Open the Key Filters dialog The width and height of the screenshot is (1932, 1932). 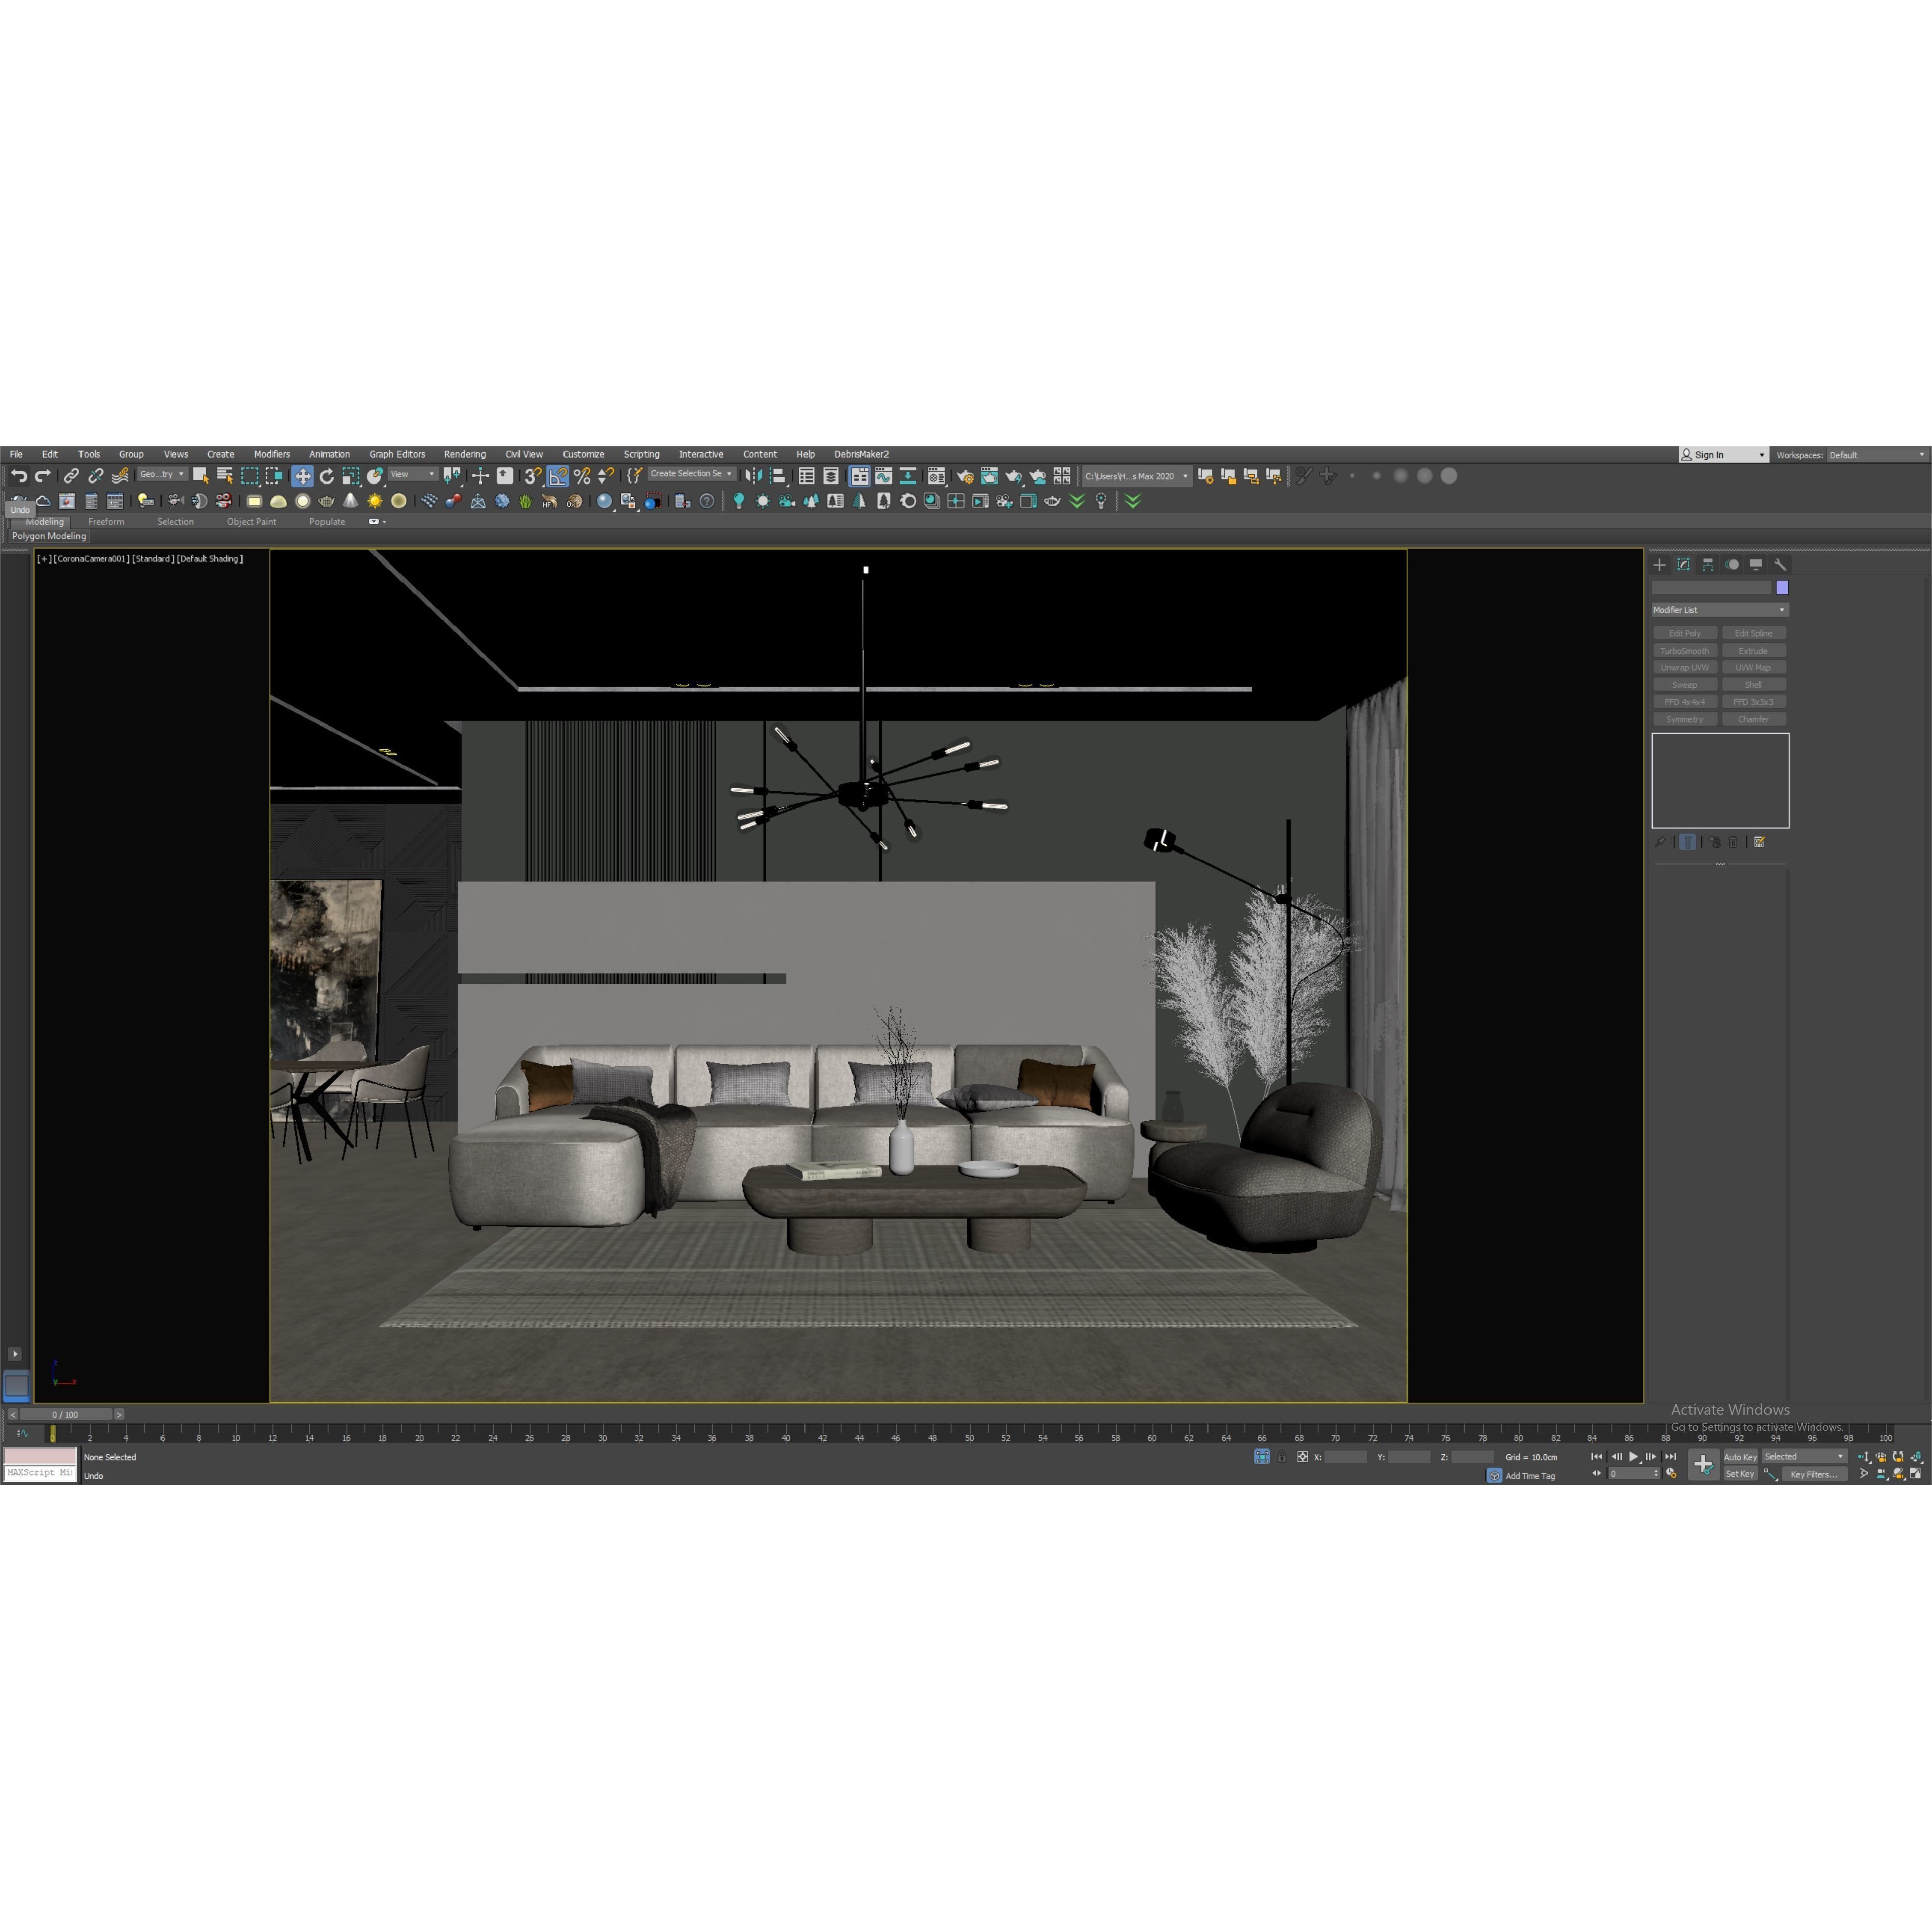tap(1815, 1474)
